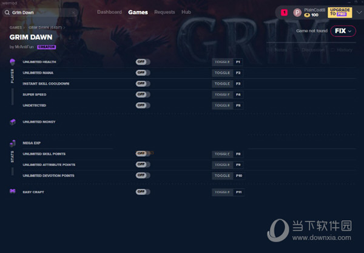The width and height of the screenshot is (364, 253).
Task: Click the Instant Skill Cooldown label
Action: pyautogui.click(x=46, y=83)
